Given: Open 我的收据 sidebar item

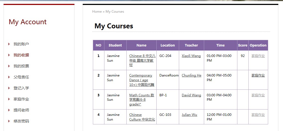Looking at the screenshot, I should click(x=21, y=55).
